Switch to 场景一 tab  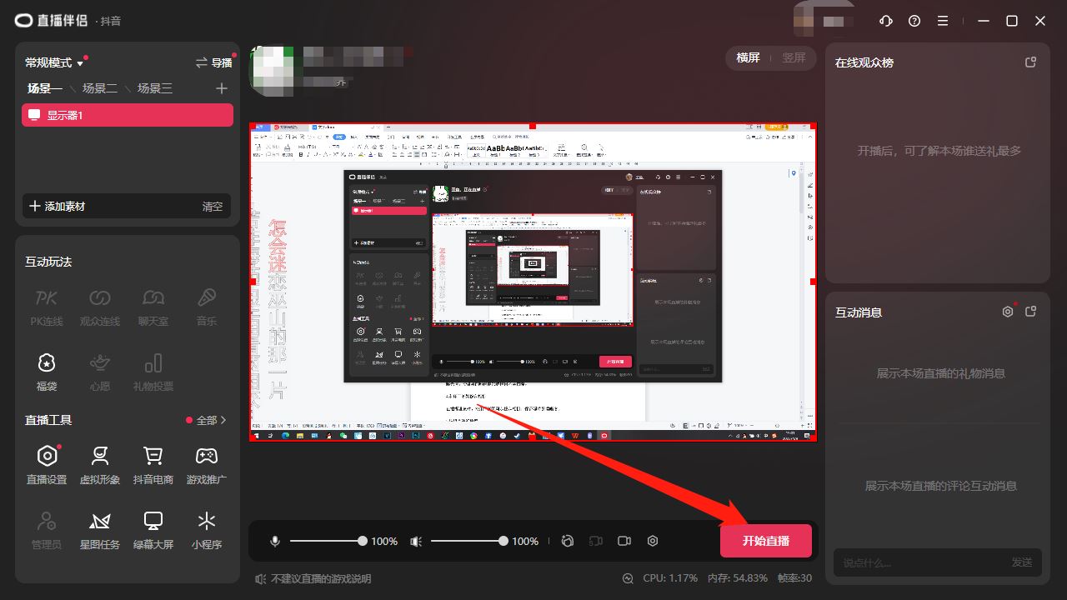click(45, 88)
